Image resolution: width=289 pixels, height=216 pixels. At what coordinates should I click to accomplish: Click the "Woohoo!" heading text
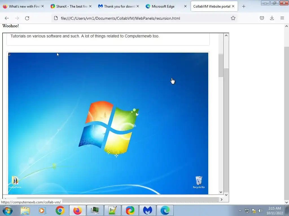(10, 26)
